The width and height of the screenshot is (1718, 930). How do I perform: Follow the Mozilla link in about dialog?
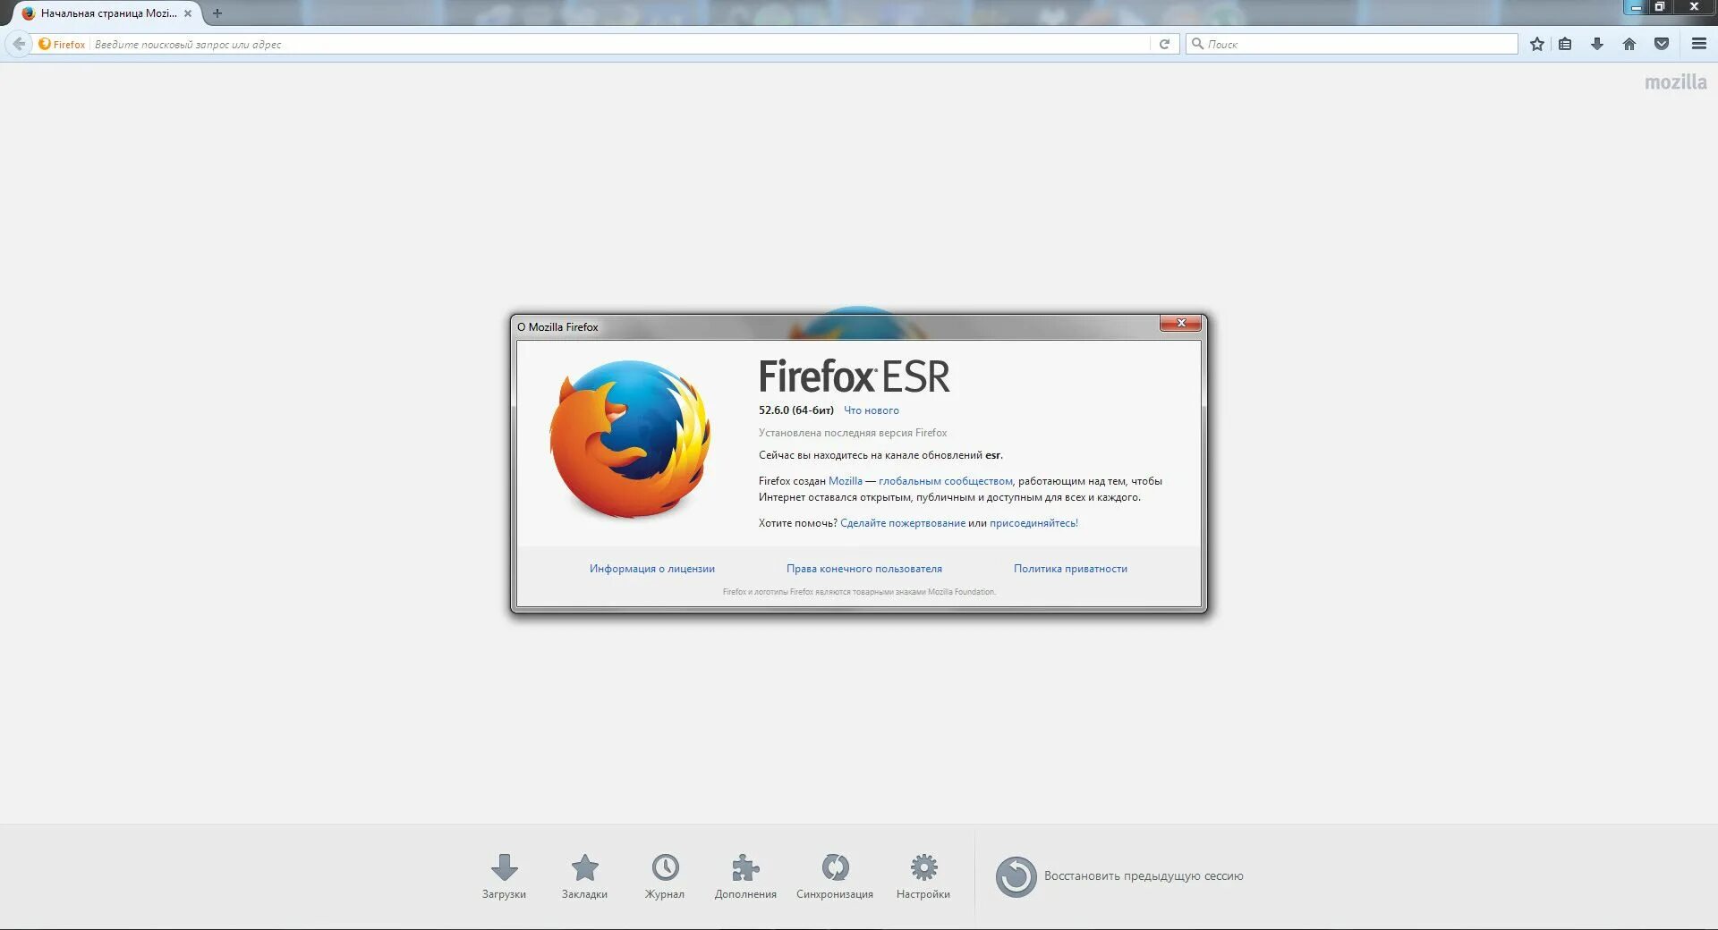[x=845, y=481]
